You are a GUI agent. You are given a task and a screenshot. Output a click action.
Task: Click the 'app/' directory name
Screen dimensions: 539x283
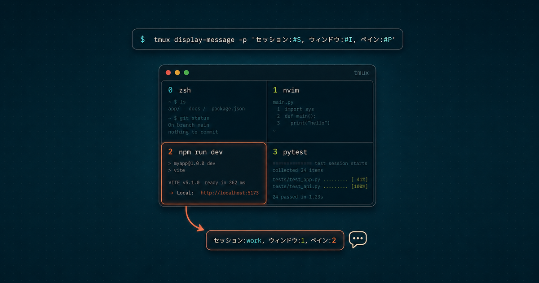[174, 109]
